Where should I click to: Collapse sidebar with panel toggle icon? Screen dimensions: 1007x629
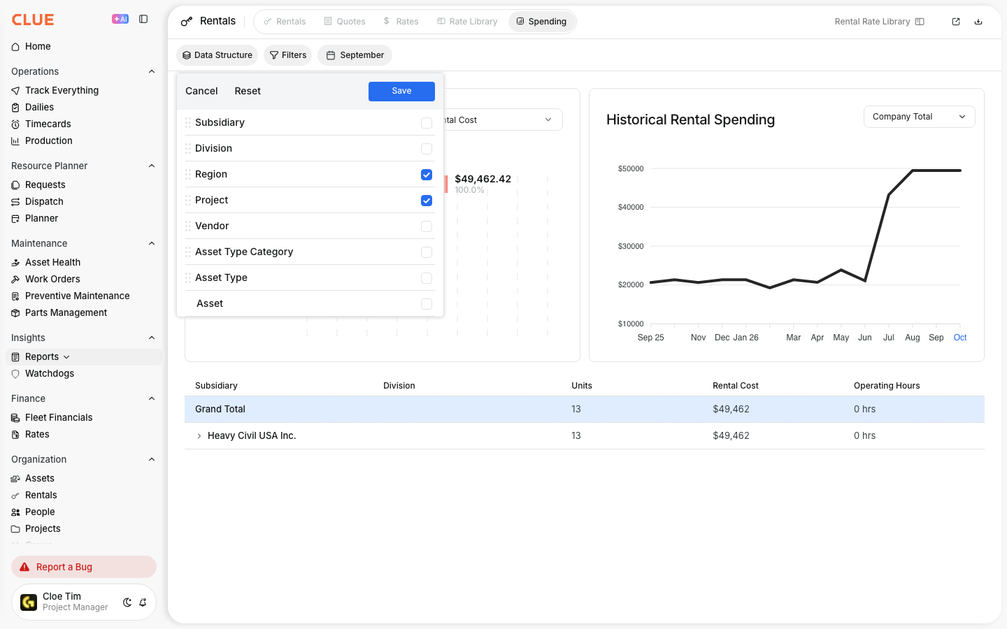pyautogui.click(x=143, y=20)
